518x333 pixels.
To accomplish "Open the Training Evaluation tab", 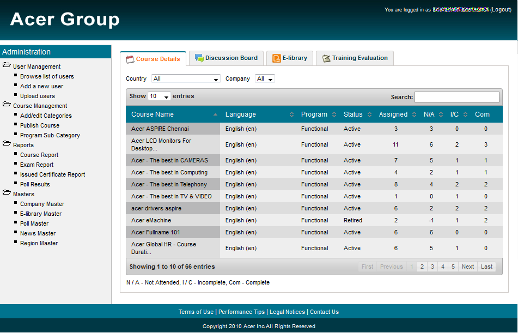I will click(359, 58).
